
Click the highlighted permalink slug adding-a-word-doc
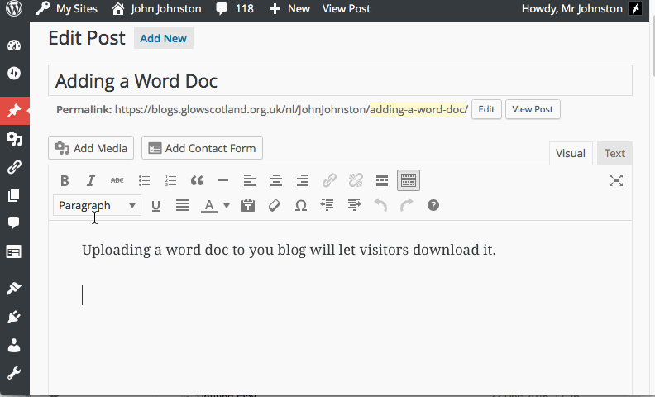coord(418,109)
